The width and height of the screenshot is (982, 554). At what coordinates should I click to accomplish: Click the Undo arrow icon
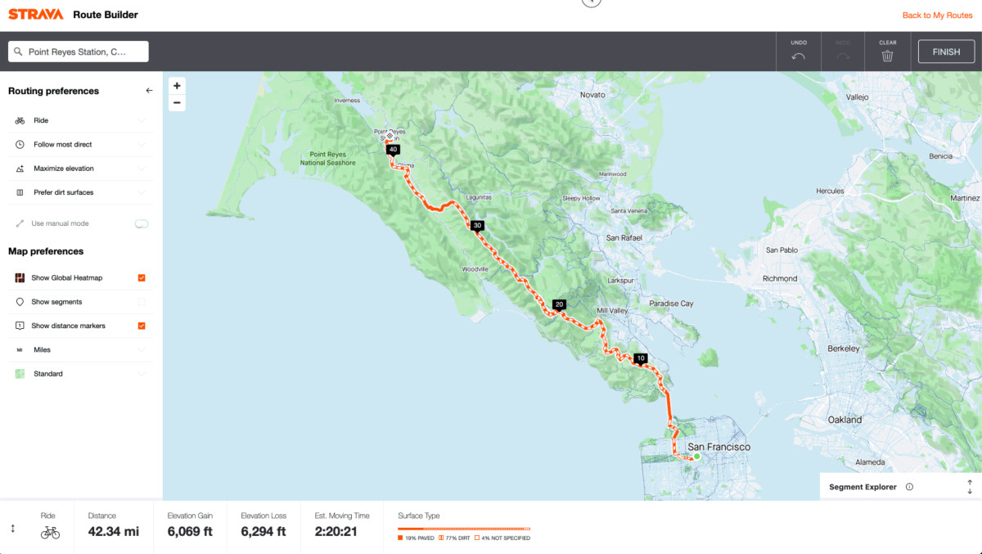pyautogui.click(x=798, y=56)
